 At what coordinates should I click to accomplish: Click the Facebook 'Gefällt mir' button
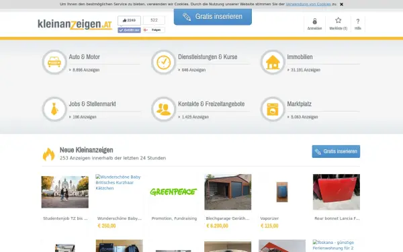[x=129, y=30]
